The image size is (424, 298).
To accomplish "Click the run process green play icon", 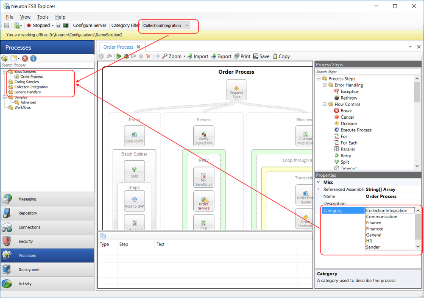I will pos(118,56).
